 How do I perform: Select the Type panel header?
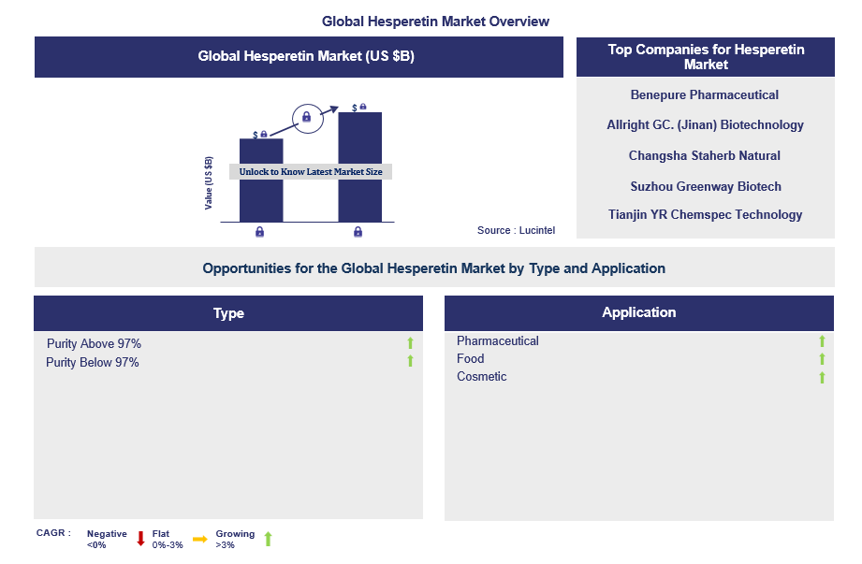click(228, 313)
